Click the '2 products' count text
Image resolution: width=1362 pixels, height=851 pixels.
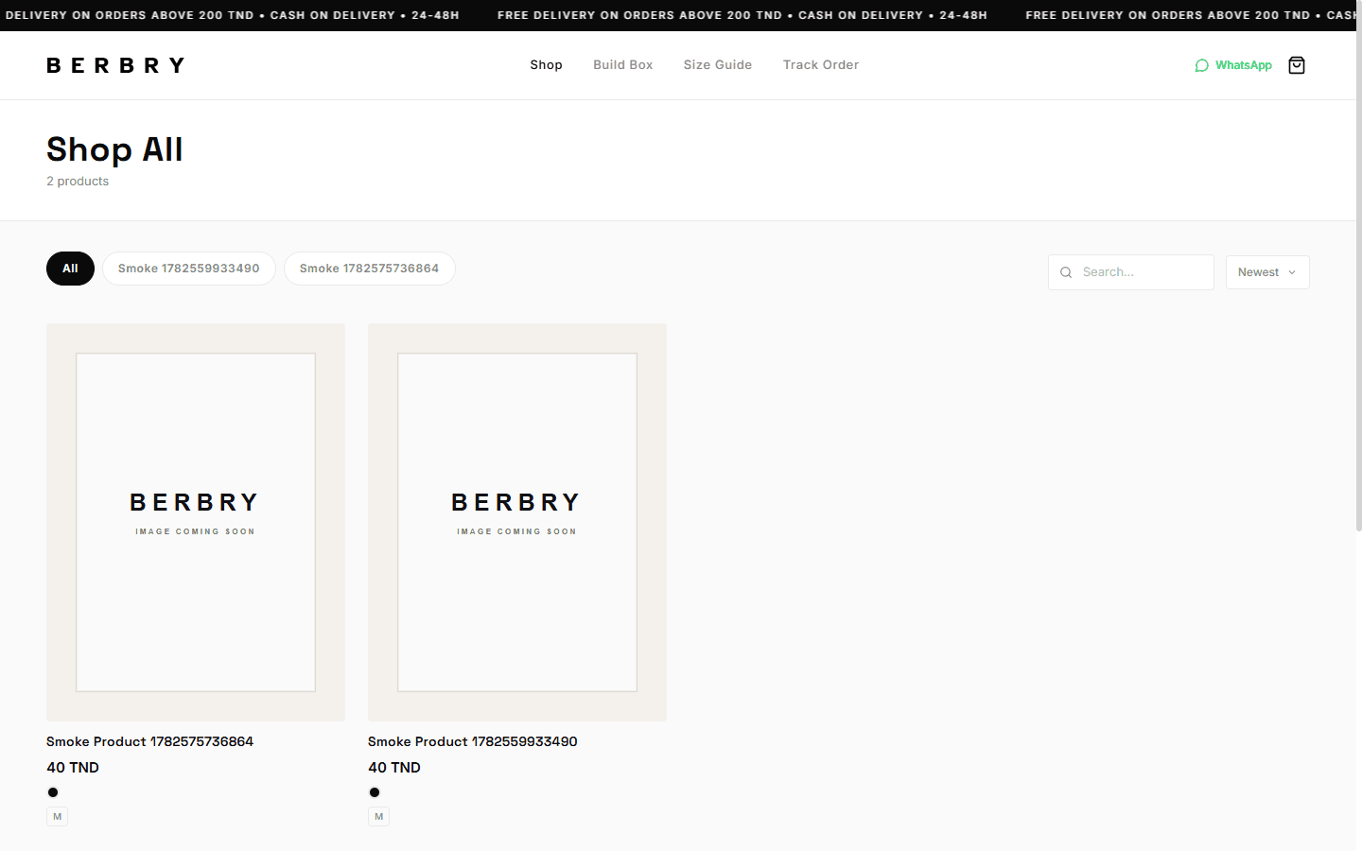tap(78, 181)
